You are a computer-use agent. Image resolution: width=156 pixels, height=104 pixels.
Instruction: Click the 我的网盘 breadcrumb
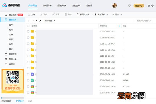(48, 21)
